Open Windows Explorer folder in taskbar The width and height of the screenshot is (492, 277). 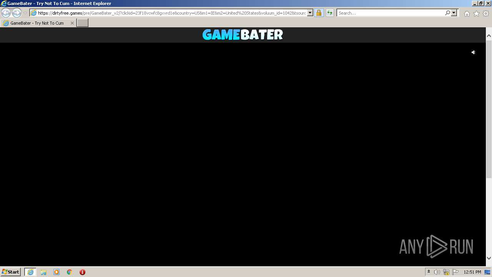(x=43, y=272)
